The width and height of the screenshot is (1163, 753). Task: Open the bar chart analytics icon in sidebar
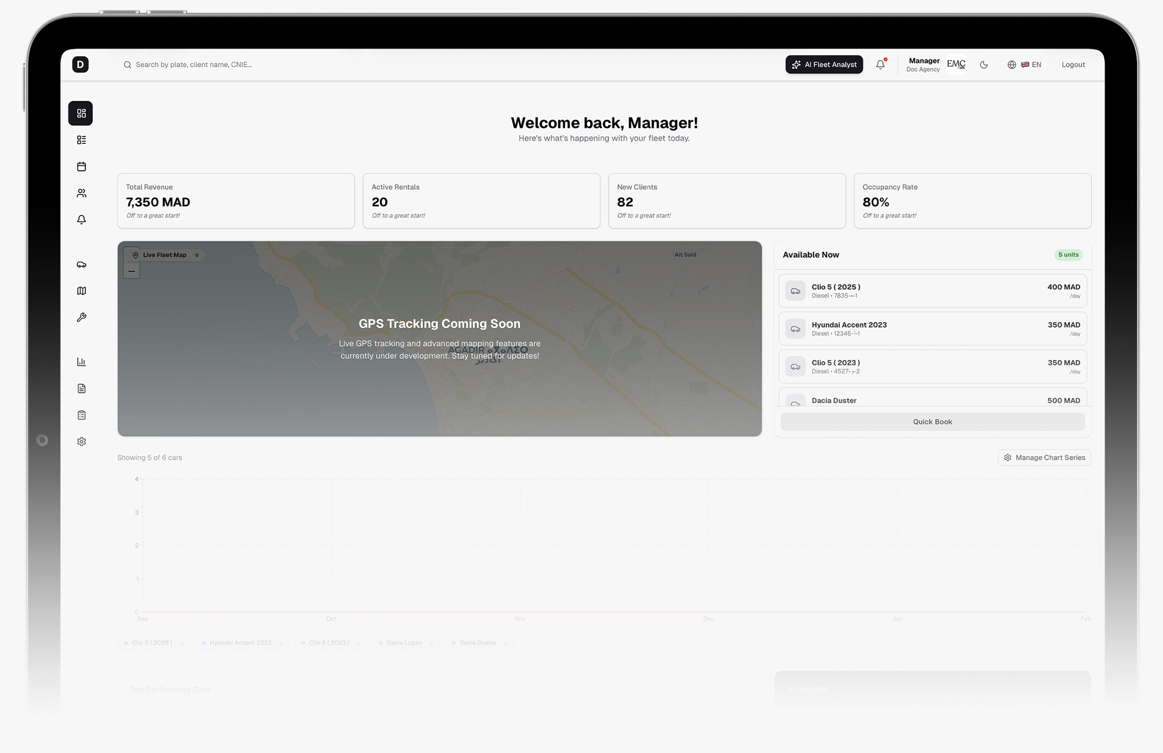click(x=81, y=362)
